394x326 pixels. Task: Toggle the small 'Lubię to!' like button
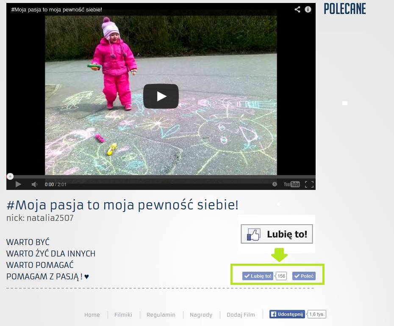click(x=258, y=276)
